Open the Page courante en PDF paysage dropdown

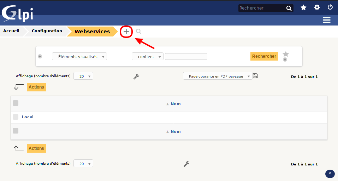pos(218,76)
